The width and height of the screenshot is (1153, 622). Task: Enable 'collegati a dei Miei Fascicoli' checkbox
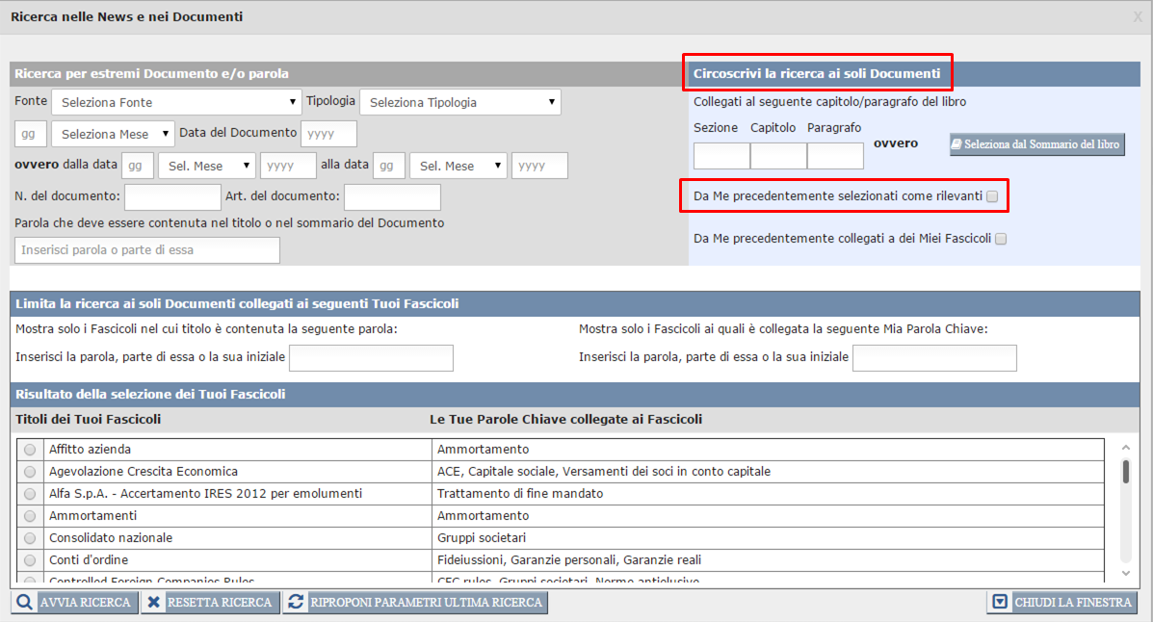point(1001,239)
